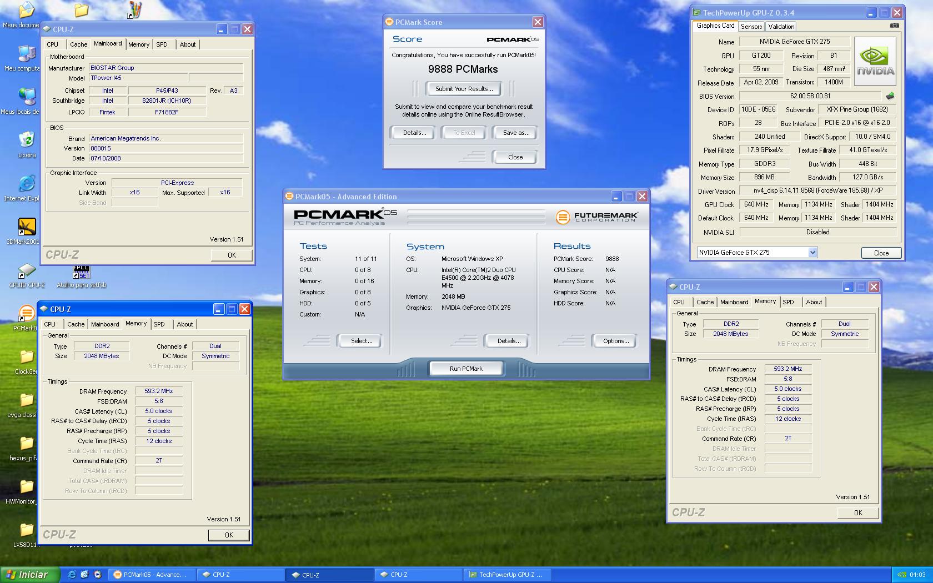Click Details in the PCMark Score dialog
The height and width of the screenshot is (583, 933).
tap(414, 133)
